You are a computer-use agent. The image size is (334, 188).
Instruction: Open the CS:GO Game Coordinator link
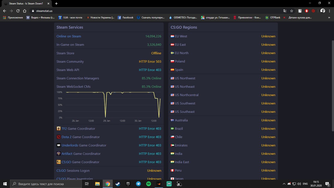pyautogui.click(x=66, y=162)
